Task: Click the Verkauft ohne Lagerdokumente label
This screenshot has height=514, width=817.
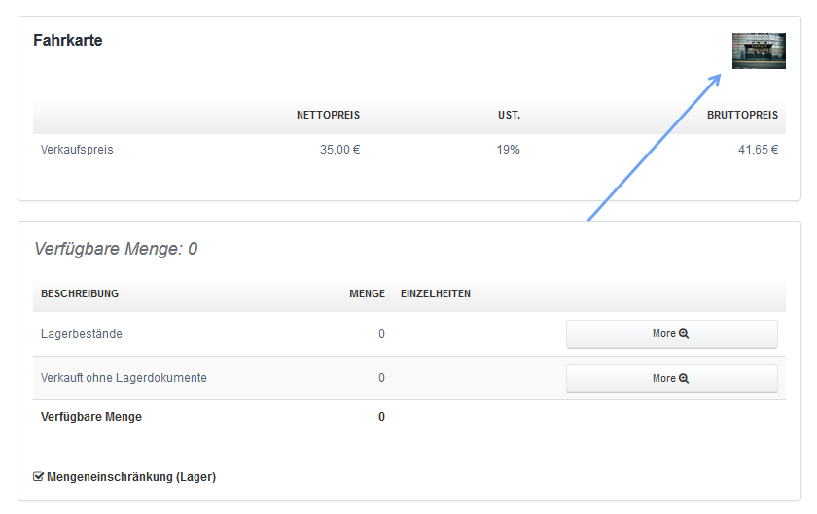Action: (x=124, y=378)
